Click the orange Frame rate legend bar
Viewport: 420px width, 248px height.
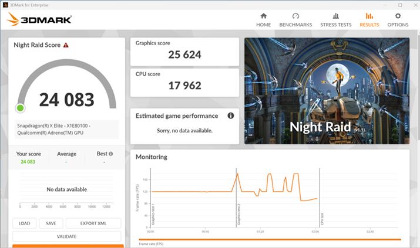[x=270, y=239]
